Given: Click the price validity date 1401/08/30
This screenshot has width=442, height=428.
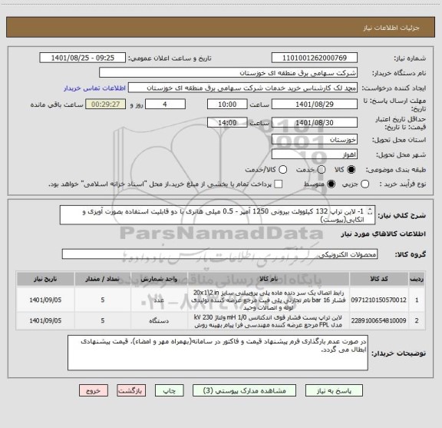Looking at the screenshot, I should pyautogui.click(x=315, y=122).
